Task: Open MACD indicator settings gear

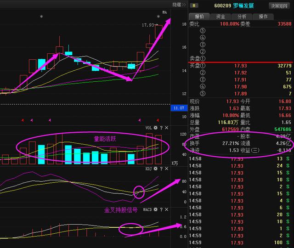Action: 156,209
